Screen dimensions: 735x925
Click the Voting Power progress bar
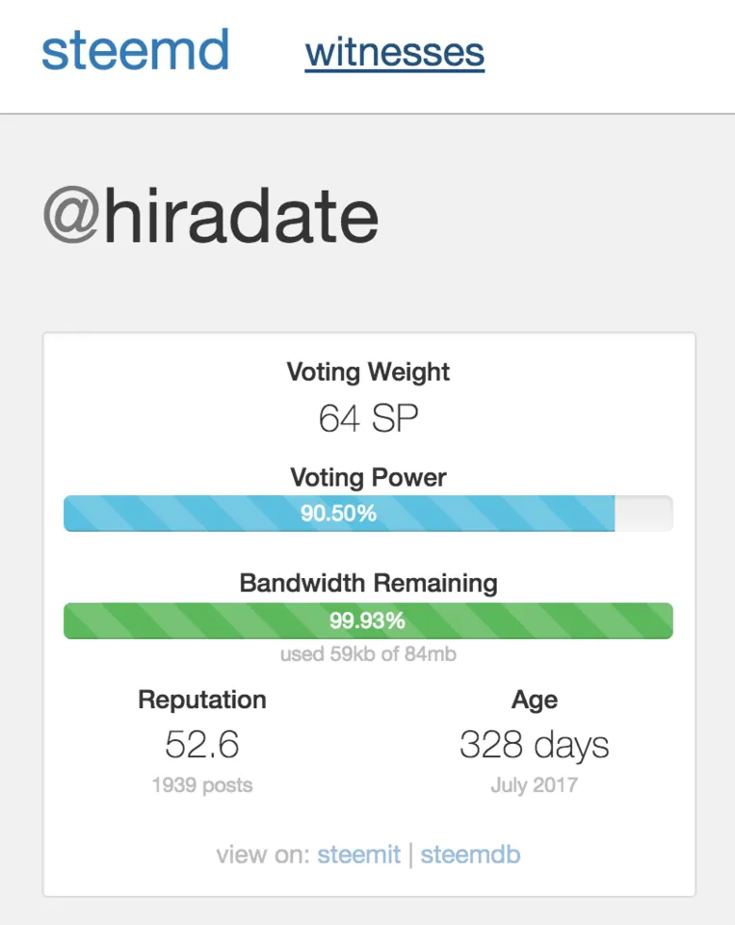click(367, 514)
